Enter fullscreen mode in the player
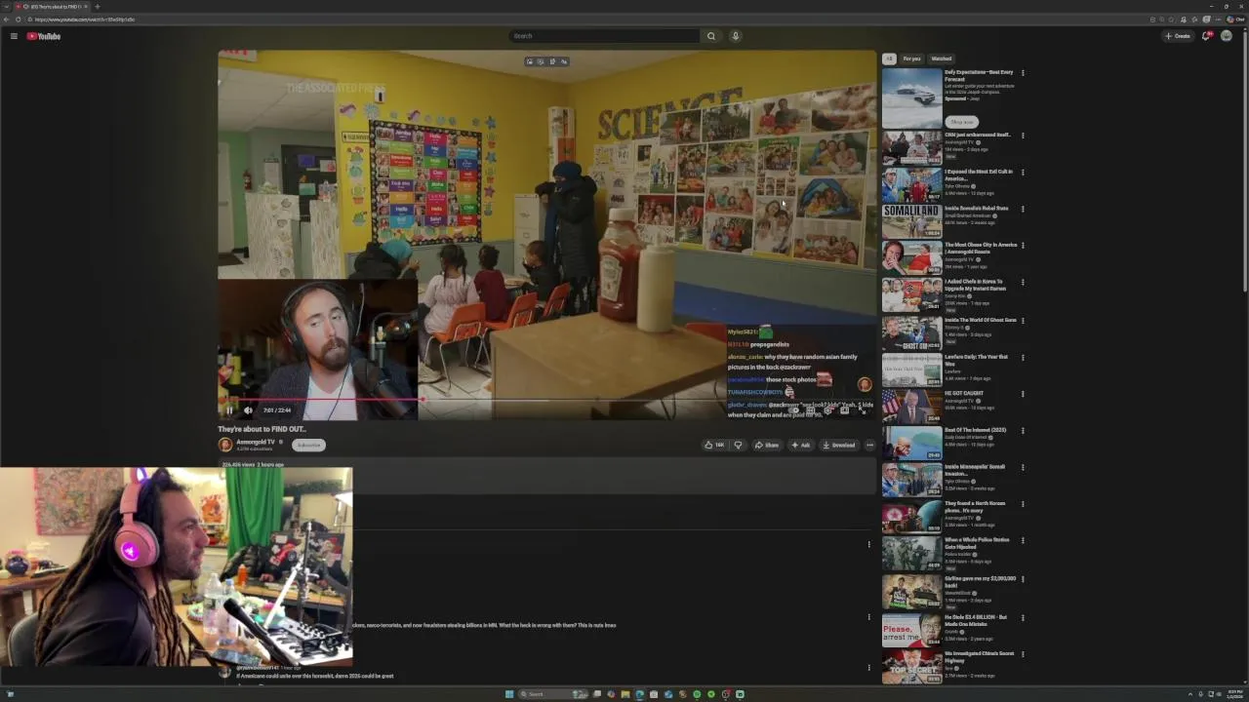Image resolution: width=1249 pixels, height=702 pixels. [x=862, y=410]
